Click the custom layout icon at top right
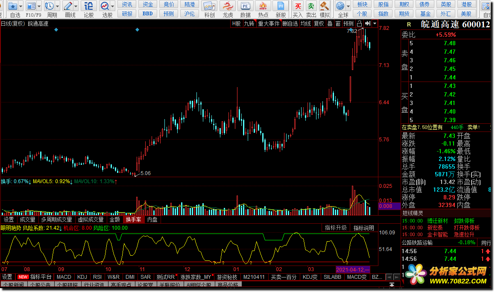 (486, 6)
